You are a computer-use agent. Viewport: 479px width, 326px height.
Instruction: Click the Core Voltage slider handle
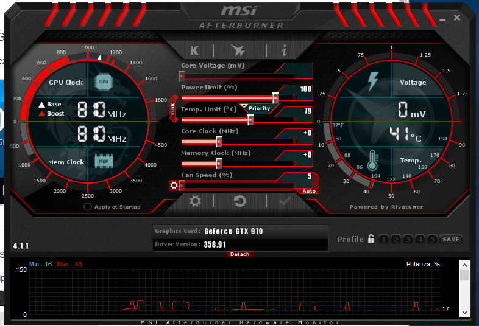tap(182, 75)
